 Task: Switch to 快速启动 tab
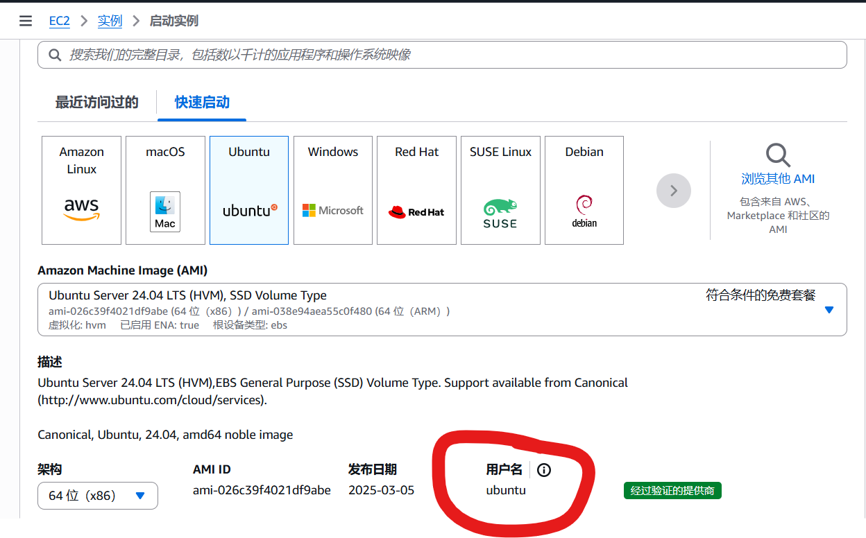click(202, 103)
